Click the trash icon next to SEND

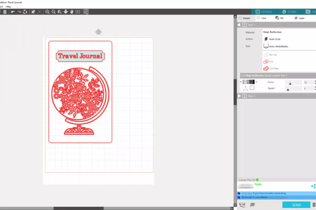(x=314, y=205)
